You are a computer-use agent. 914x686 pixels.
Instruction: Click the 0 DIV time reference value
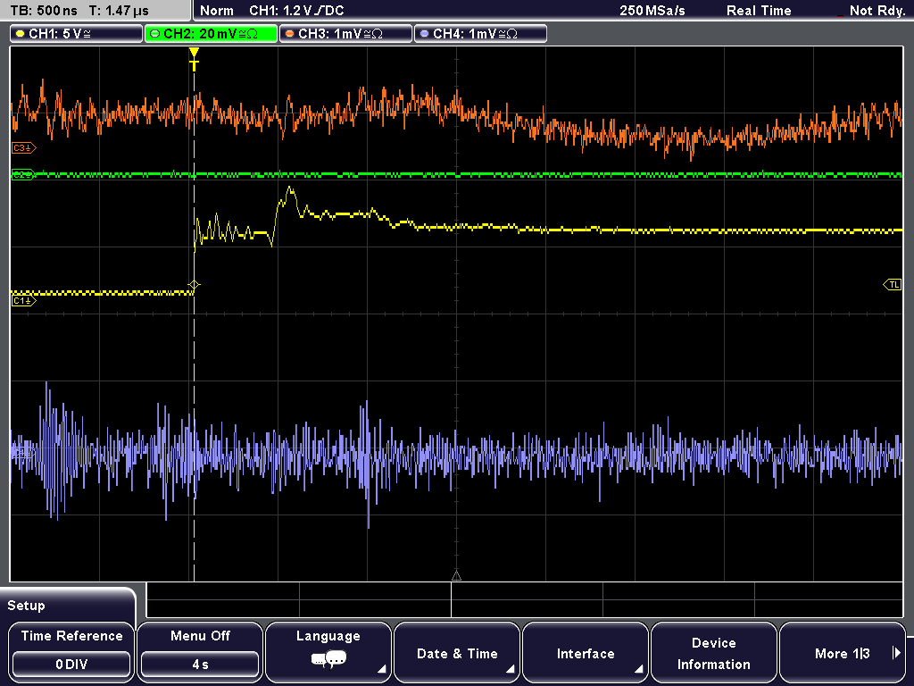tap(71, 665)
